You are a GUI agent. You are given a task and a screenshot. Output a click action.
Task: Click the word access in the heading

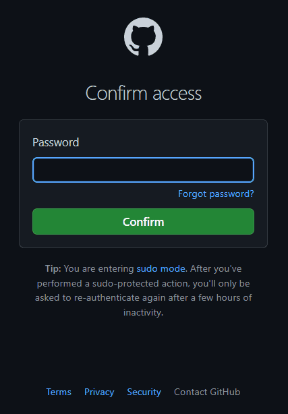[x=177, y=93]
